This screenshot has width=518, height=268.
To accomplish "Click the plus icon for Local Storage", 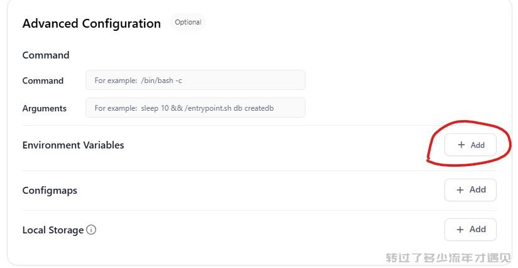I will point(460,230).
